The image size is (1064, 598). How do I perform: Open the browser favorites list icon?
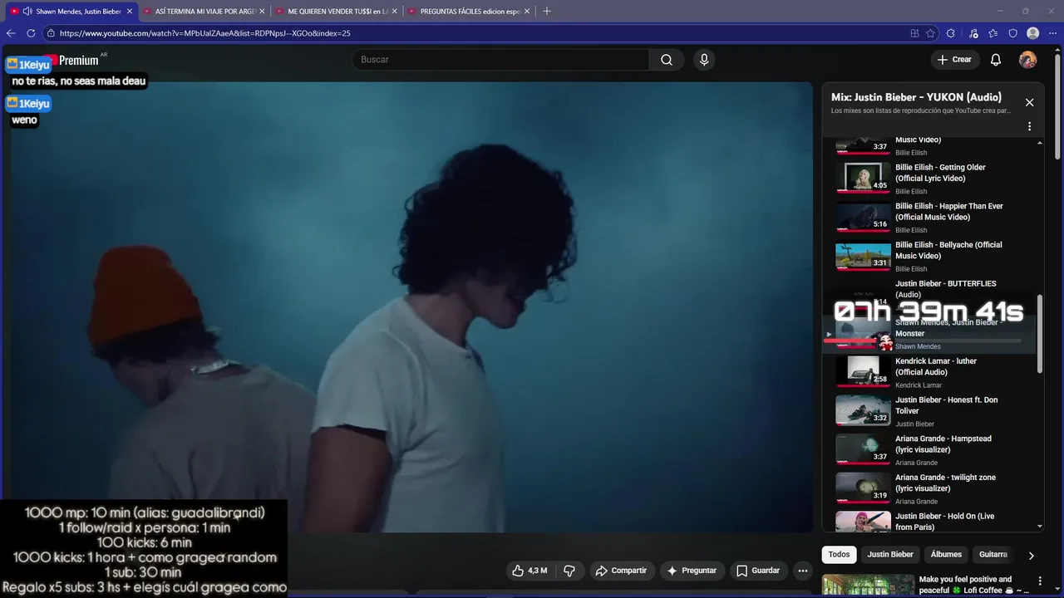[x=993, y=33]
